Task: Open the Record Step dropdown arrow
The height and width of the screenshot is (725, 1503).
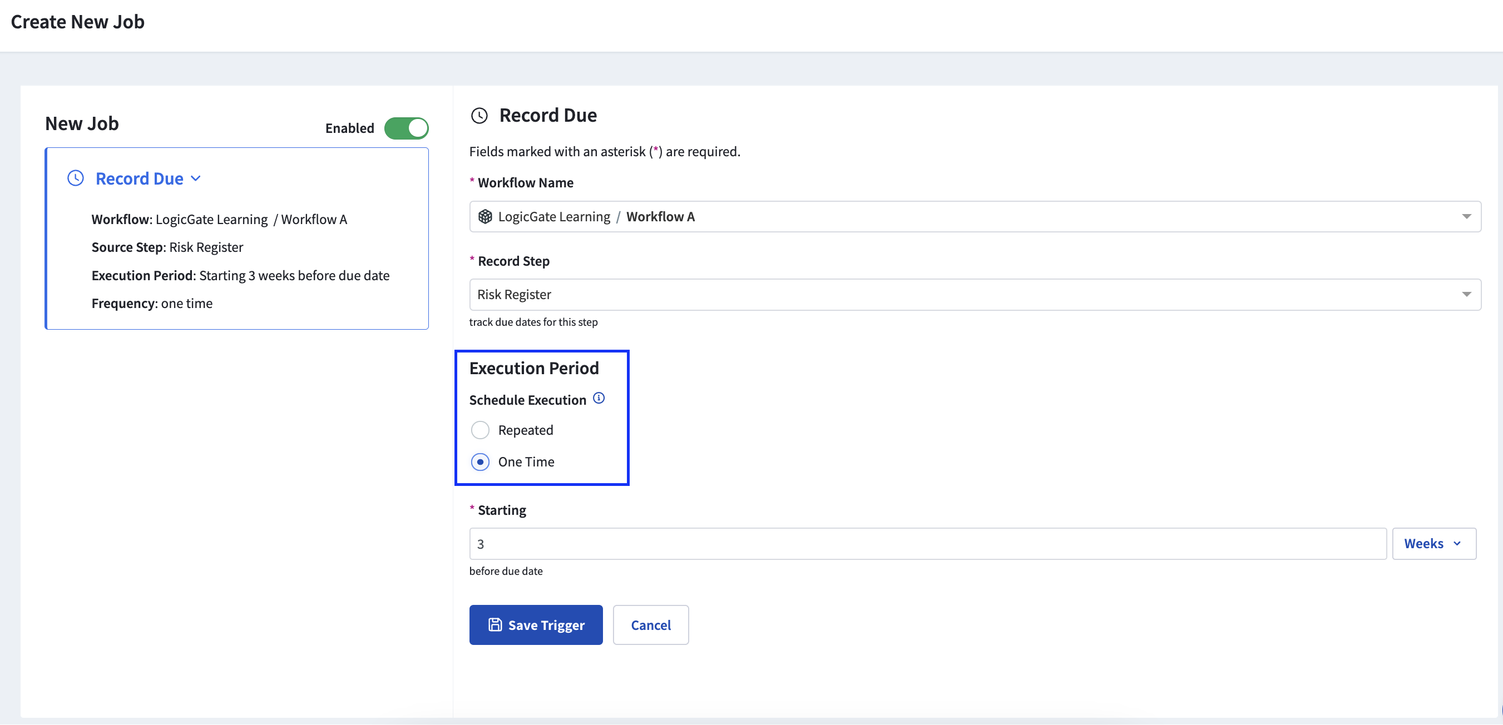Action: click(x=1466, y=295)
